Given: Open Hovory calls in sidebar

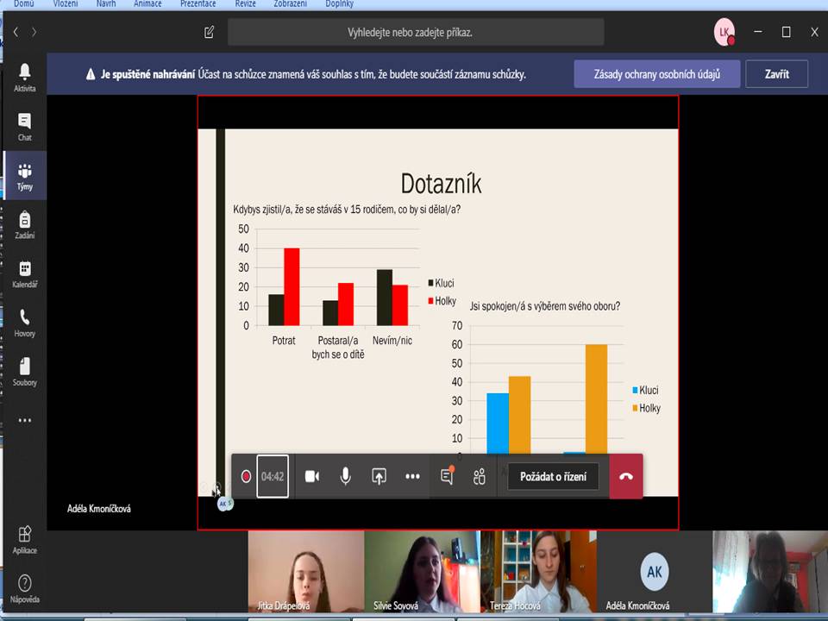Looking at the screenshot, I should [x=24, y=322].
